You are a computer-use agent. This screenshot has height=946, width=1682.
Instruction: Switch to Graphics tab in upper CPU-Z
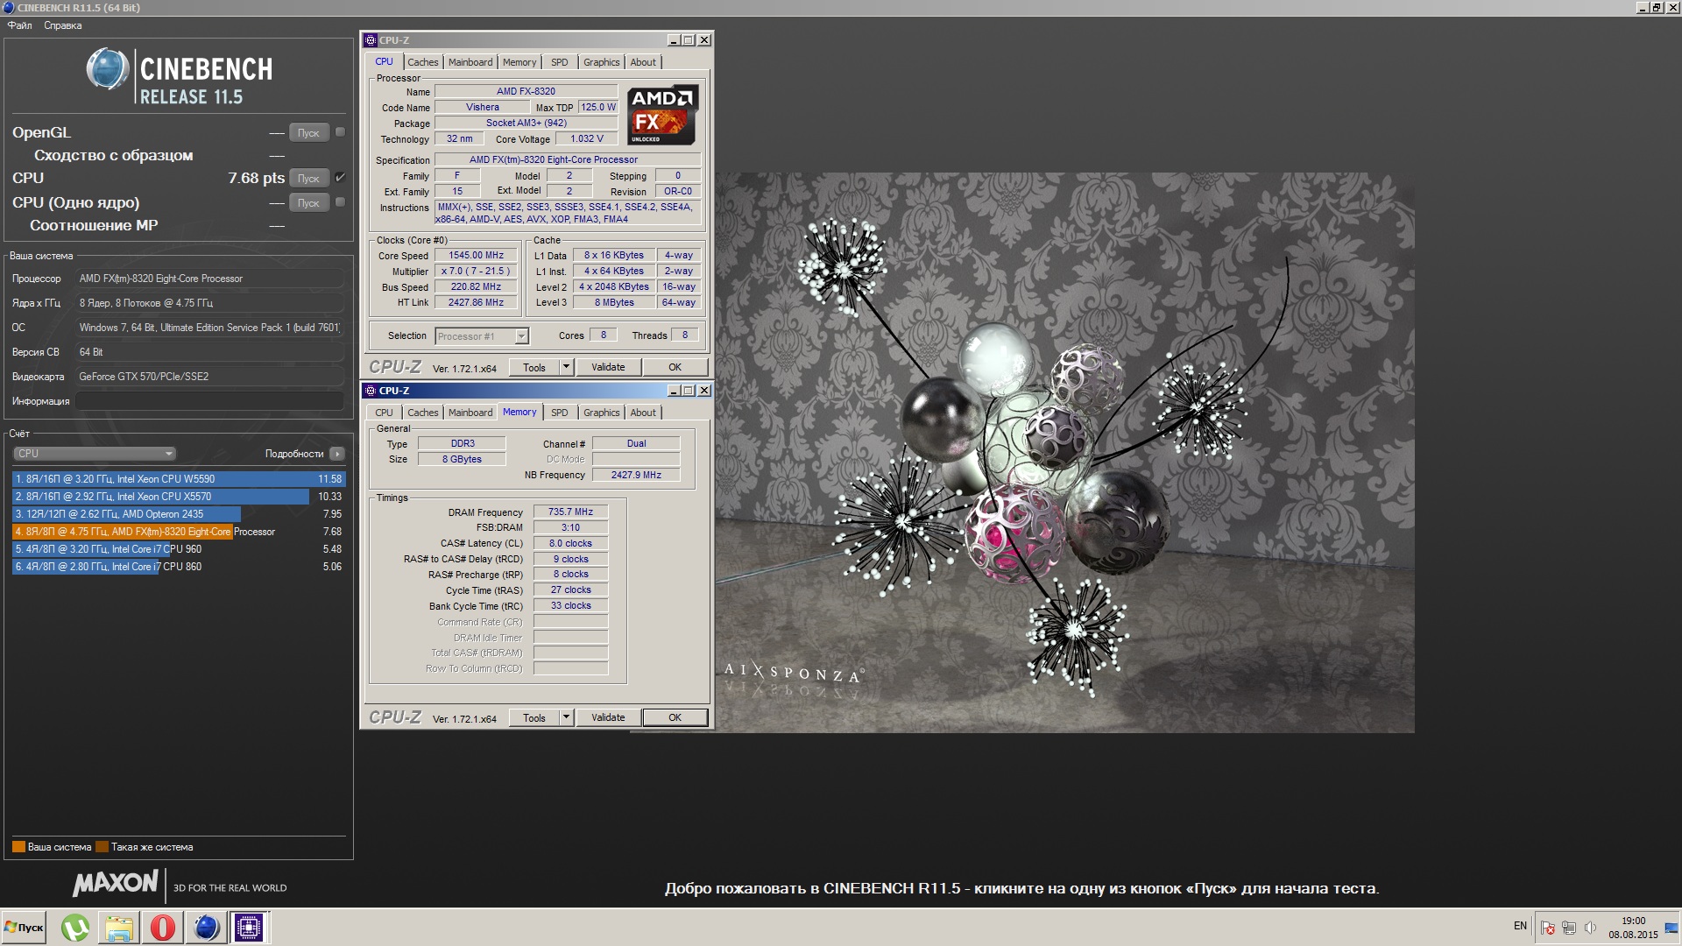602,62
